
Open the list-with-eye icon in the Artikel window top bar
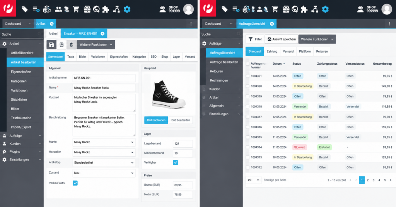pos(36,9)
